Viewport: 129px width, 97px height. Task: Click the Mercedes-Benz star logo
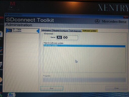(x=97, y=21)
